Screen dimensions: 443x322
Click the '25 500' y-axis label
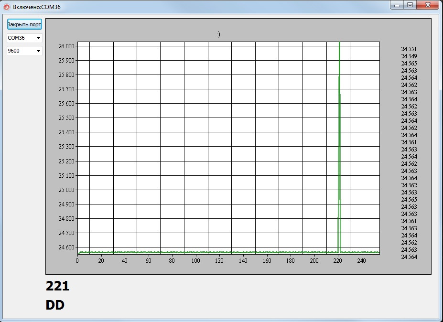coord(66,118)
